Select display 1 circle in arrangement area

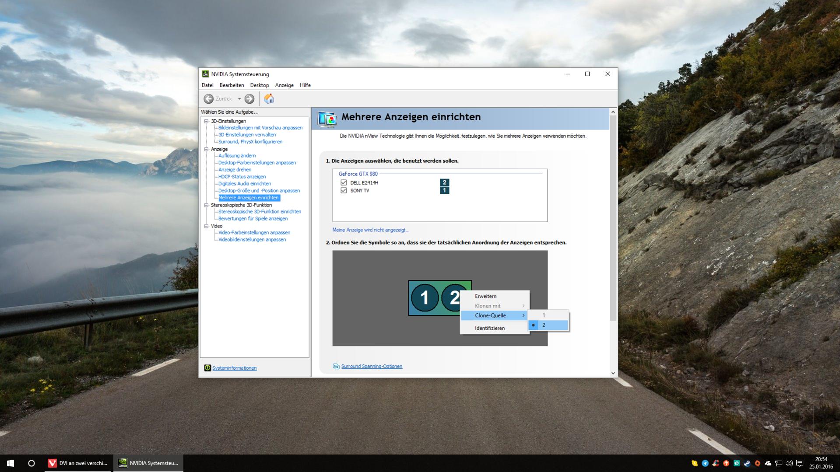[424, 298]
